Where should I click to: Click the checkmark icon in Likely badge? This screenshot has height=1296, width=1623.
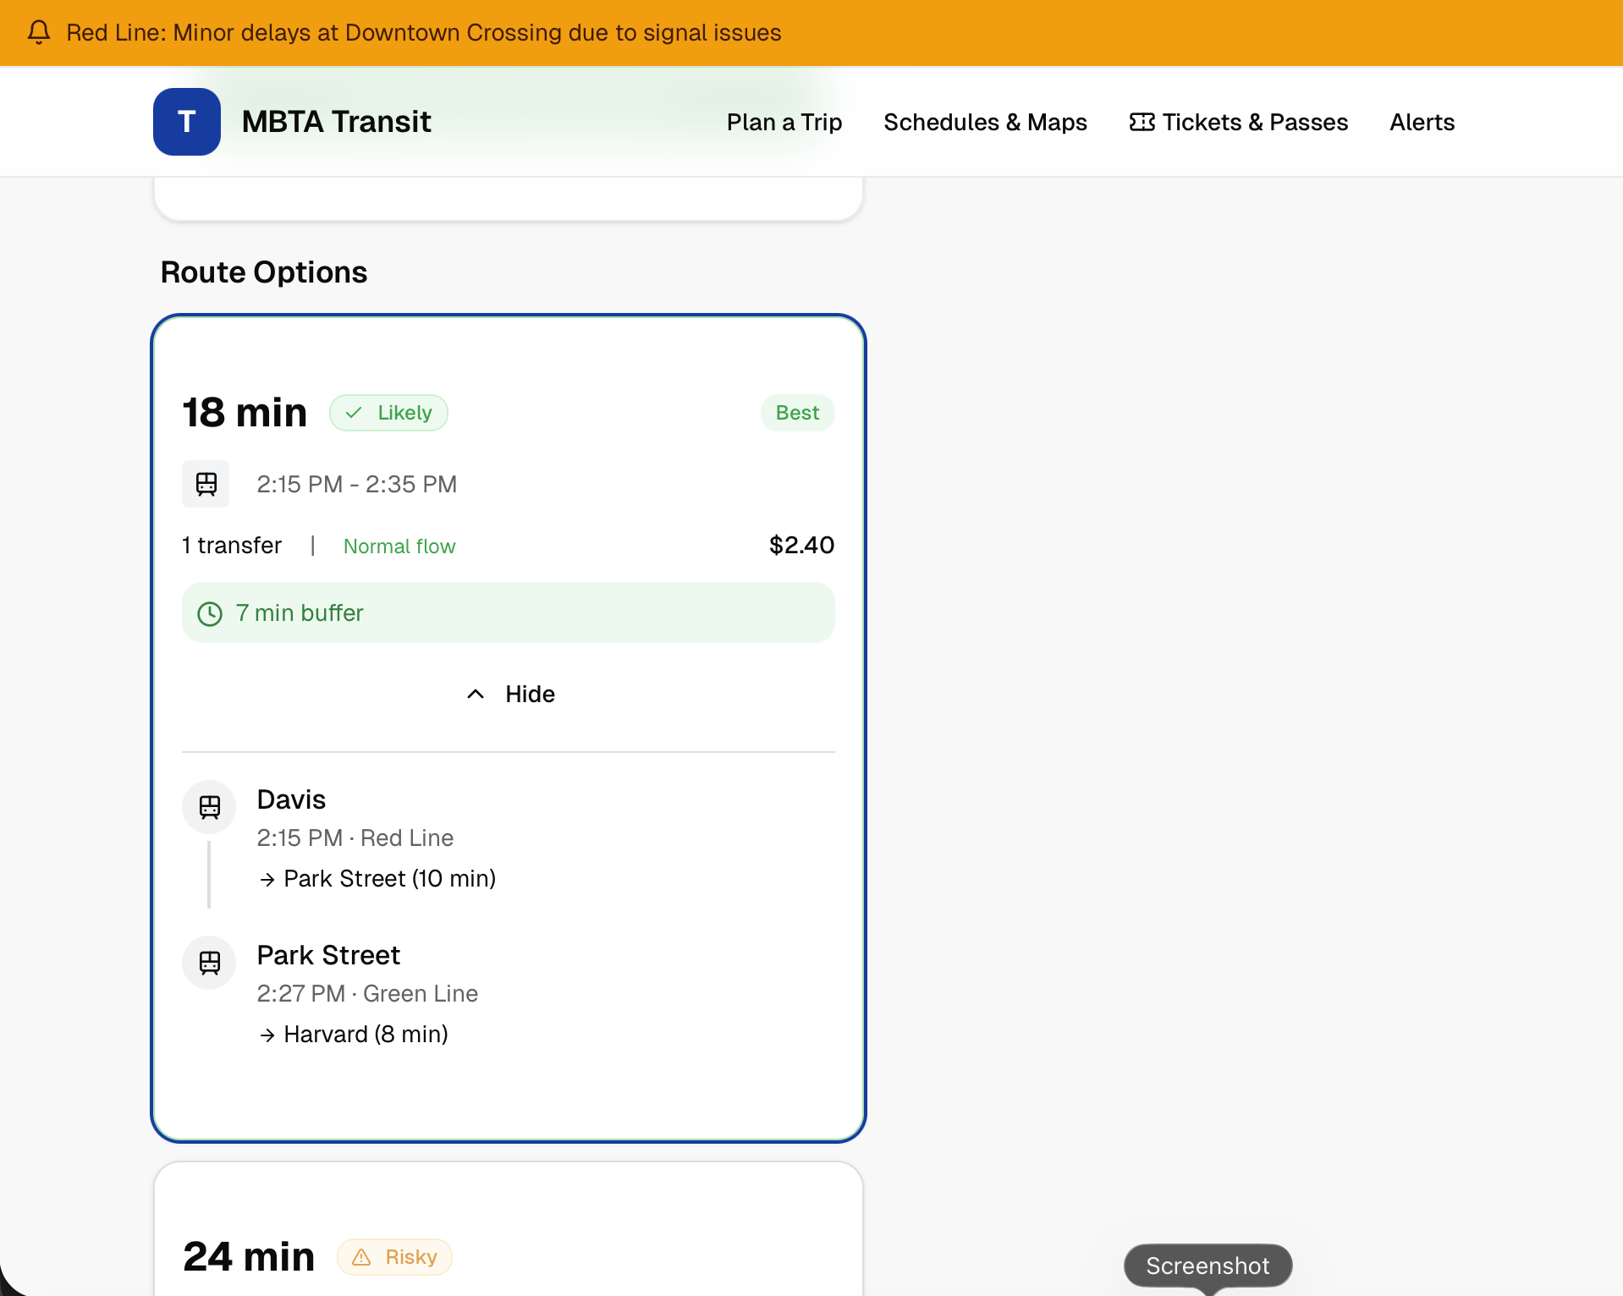(354, 413)
